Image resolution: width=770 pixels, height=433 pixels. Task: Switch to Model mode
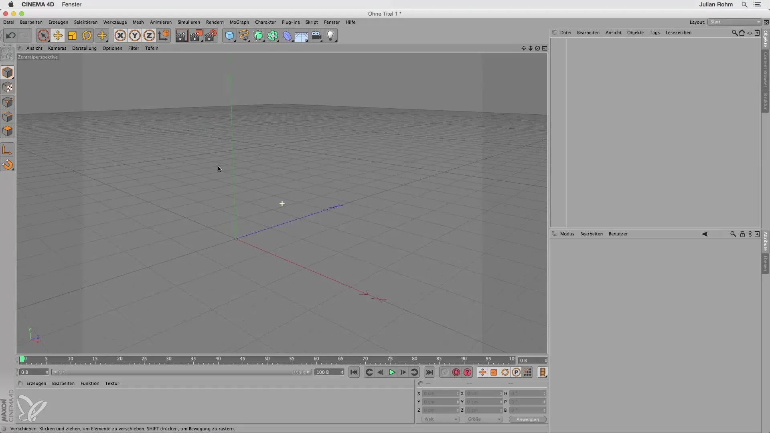pyautogui.click(x=8, y=73)
